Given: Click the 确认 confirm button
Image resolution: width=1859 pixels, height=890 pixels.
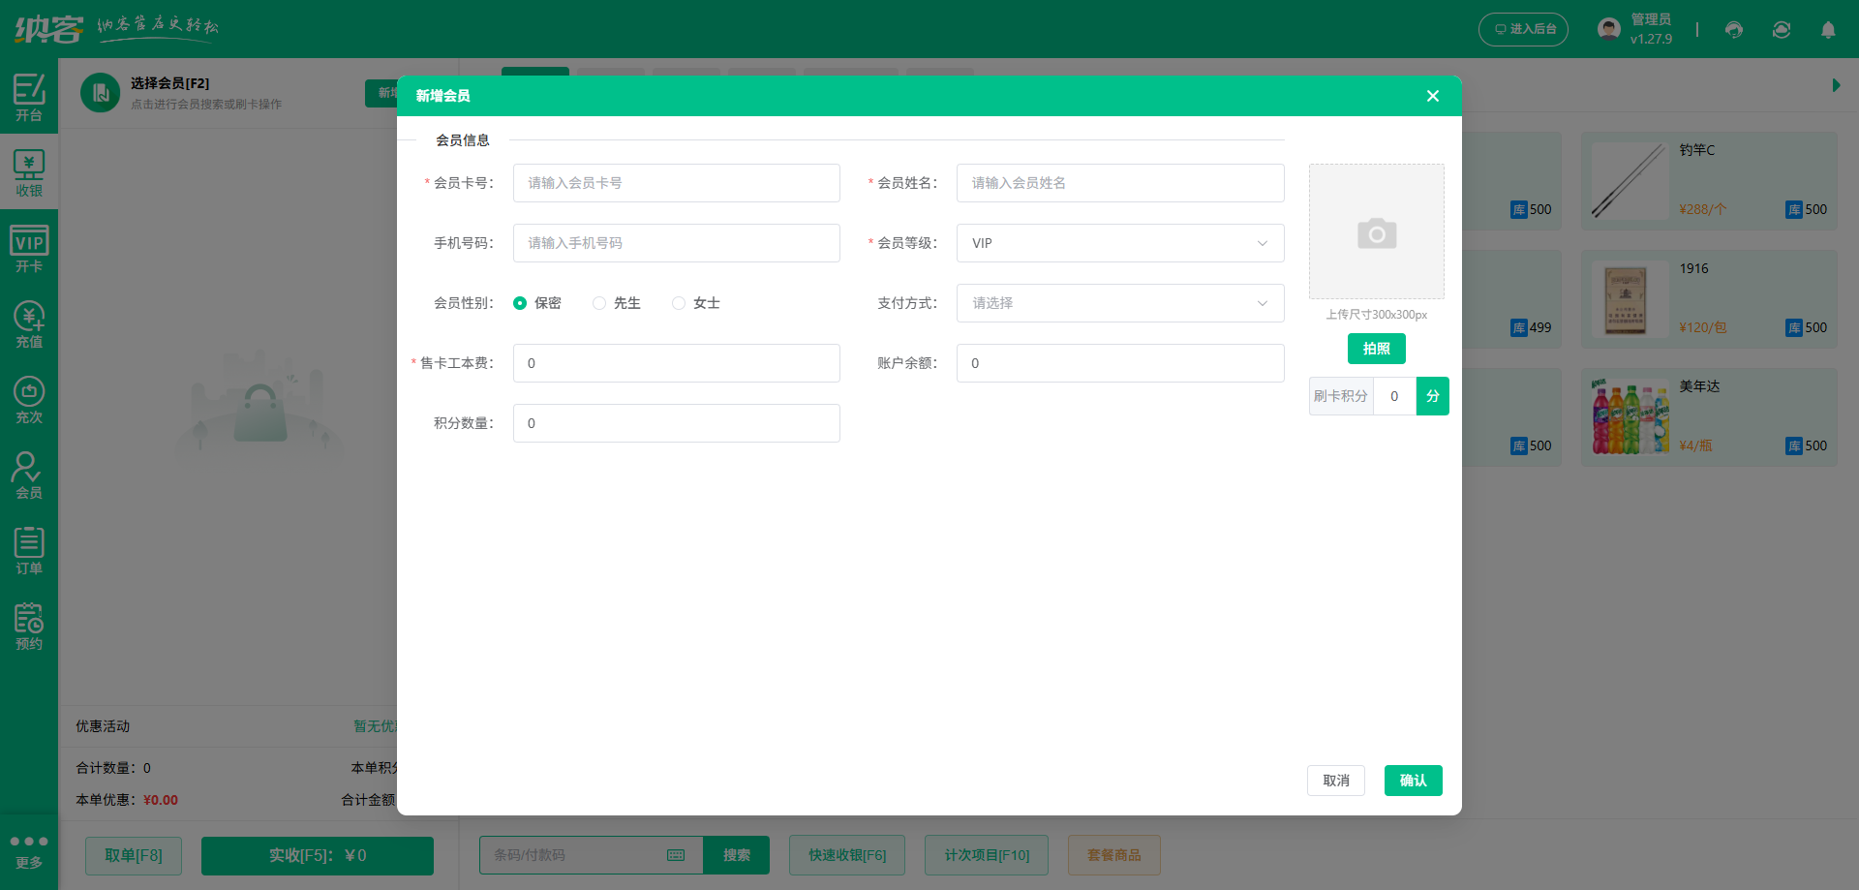Looking at the screenshot, I should coord(1413,781).
